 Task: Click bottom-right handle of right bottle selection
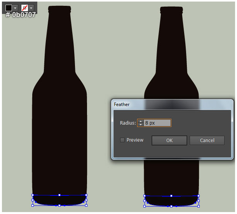199,206
